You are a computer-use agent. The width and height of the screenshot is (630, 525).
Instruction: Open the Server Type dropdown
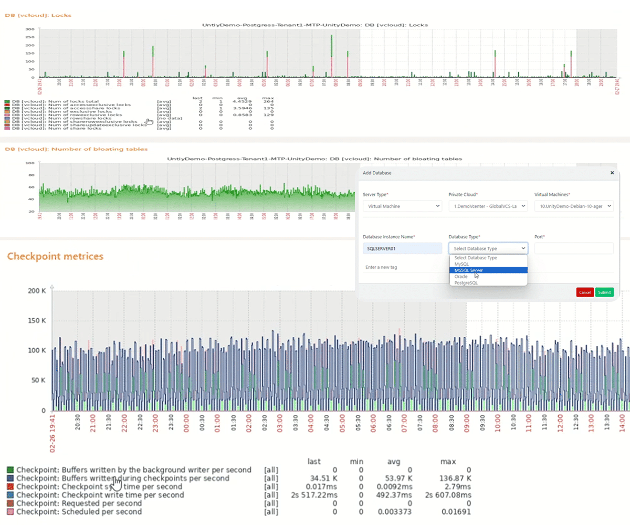(x=402, y=206)
